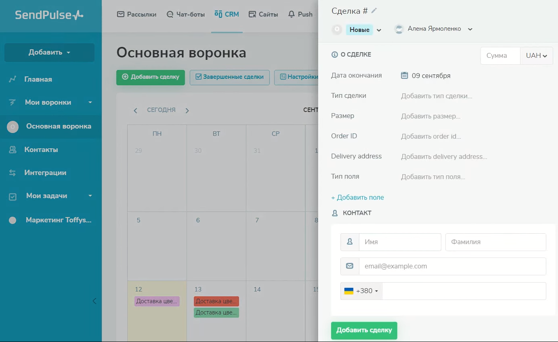This screenshot has width=558, height=342.
Task: Open the Маркетинг Toffys... item in the sidebar
Action: 59,220
